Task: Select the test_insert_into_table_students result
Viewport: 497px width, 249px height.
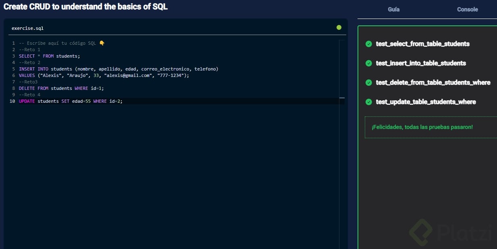Action: (x=421, y=63)
